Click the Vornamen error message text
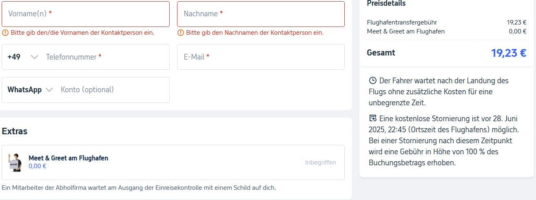Viewport: 536px width, 200px height. point(82,33)
